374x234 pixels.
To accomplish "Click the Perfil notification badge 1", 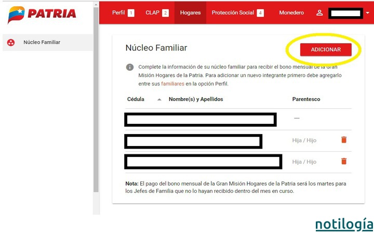I will pyautogui.click(x=131, y=13).
